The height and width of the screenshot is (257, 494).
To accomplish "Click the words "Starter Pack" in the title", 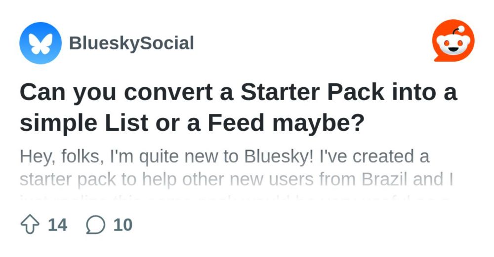I will pyautogui.click(x=313, y=92).
